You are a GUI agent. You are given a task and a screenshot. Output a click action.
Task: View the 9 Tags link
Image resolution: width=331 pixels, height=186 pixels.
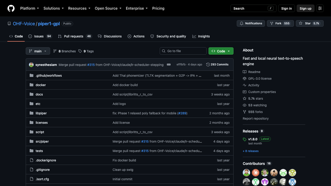(86, 51)
